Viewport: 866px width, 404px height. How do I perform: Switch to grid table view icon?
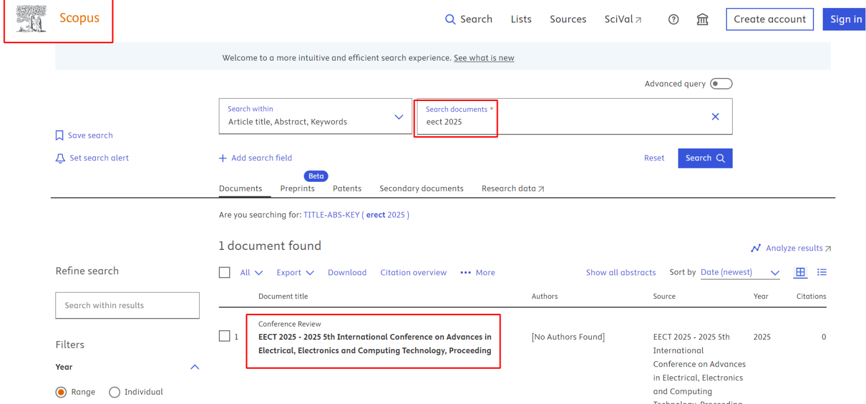click(800, 272)
